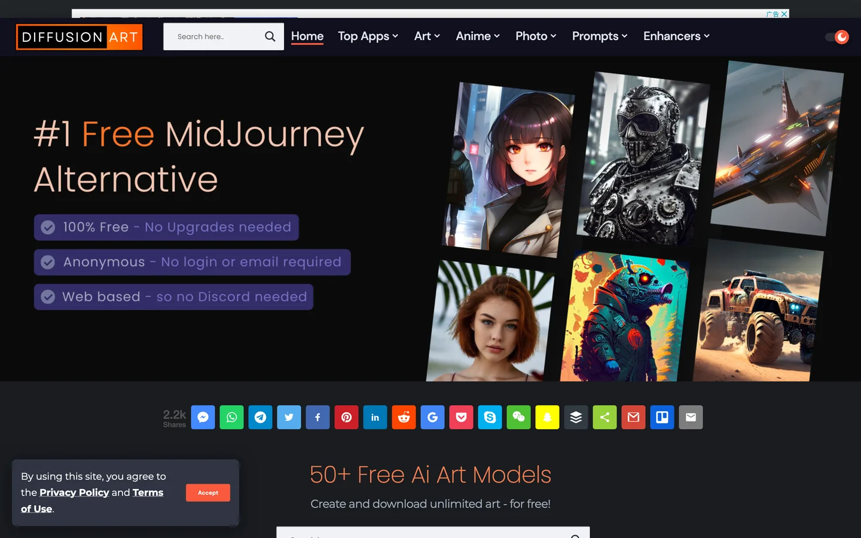
Task: Share via Skype icon
Action: pos(490,417)
